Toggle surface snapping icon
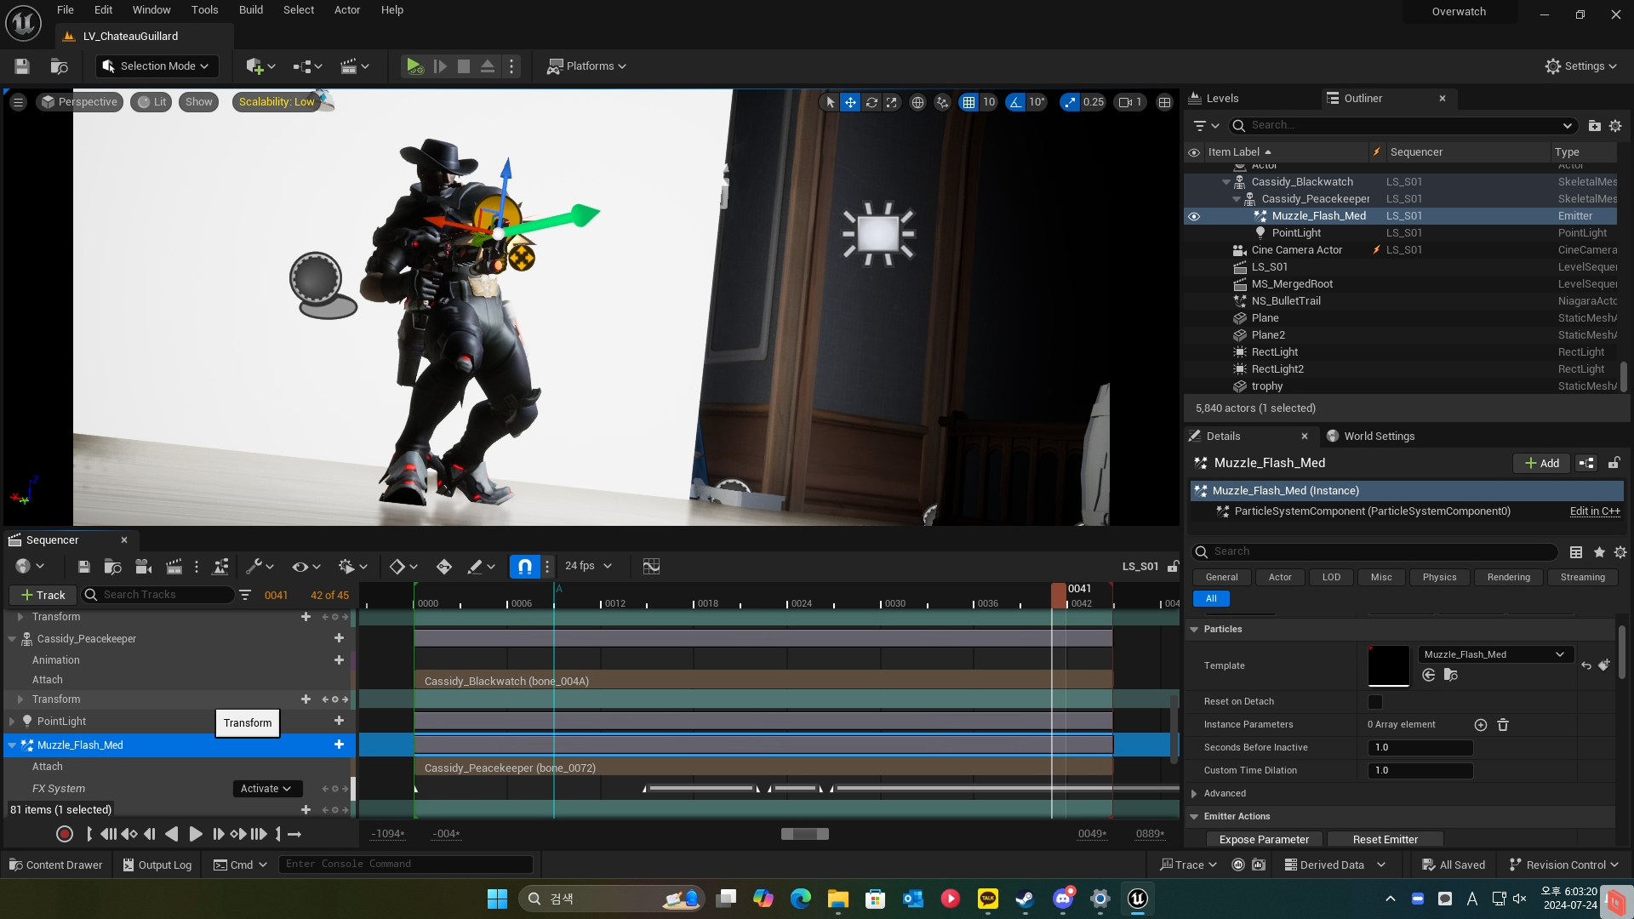Image resolution: width=1634 pixels, height=919 pixels. pos(942,102)
